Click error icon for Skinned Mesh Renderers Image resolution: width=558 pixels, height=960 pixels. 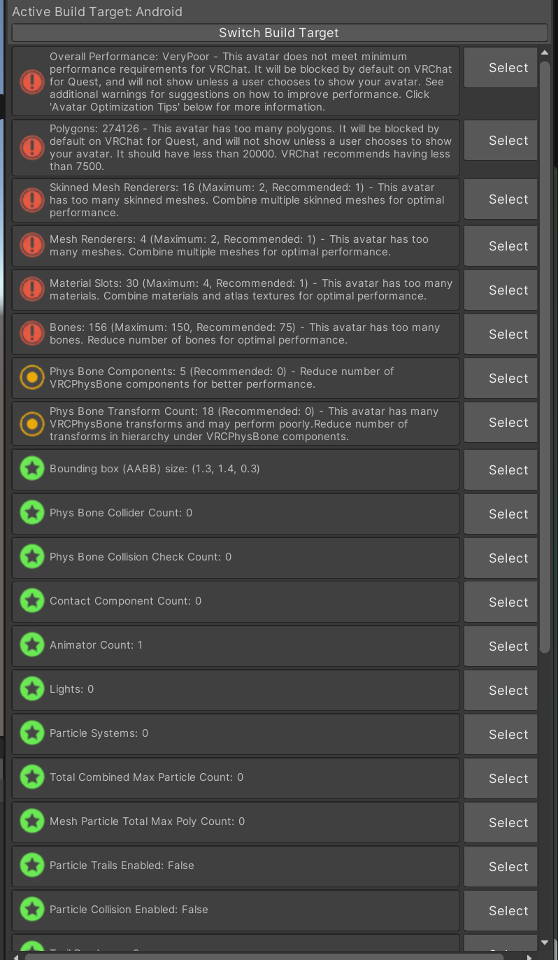tap(31, 199)
